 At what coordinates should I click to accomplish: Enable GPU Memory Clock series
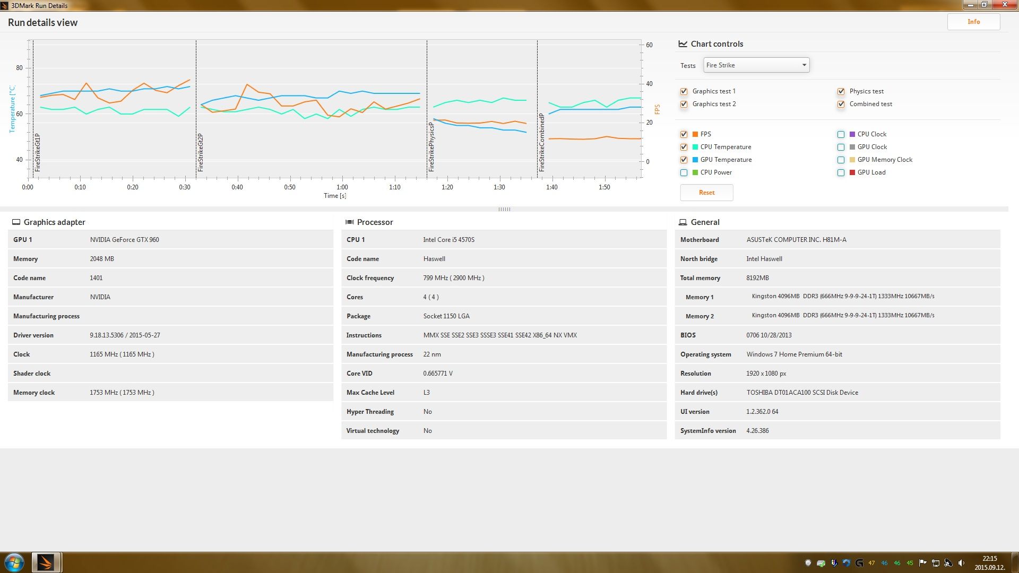pos(841,160)
